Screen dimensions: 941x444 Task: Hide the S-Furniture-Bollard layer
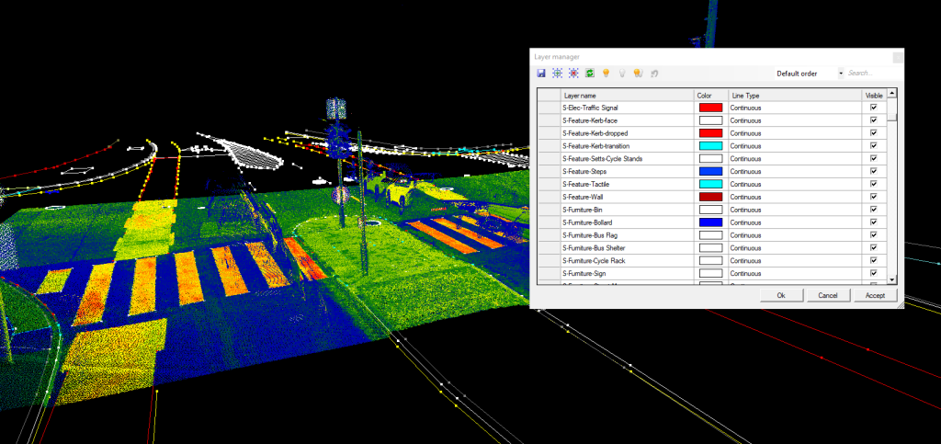coord(873,222)
